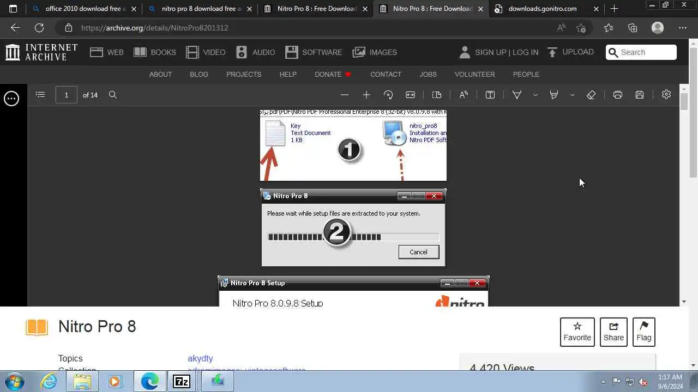Image resolution: width=698 pixels, height=392 pixels.
Task: Expand the Draw tool options arrow
Action: click(x=535, y=95)
